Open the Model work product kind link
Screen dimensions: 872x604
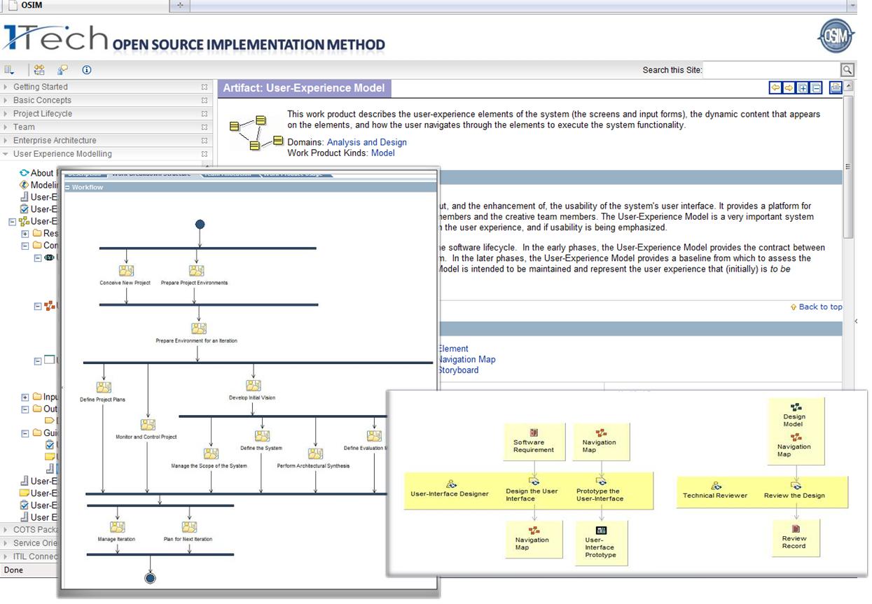pyautogui.click(x=382, y=153)
